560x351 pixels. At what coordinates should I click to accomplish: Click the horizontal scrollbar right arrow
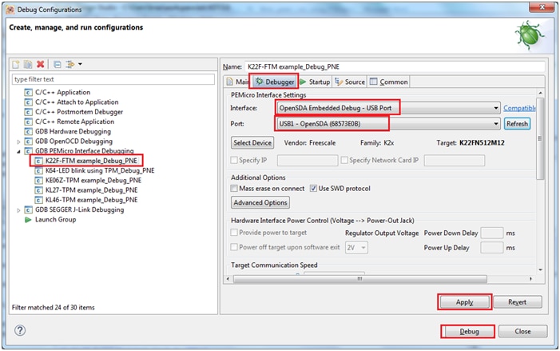tap(530, 279)
